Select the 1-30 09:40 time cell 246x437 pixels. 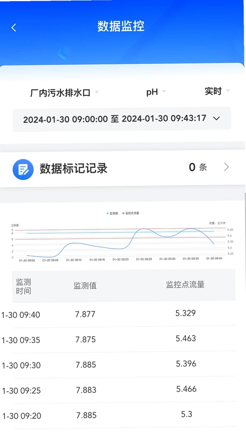pyautogui.click(x=21, y=315)
